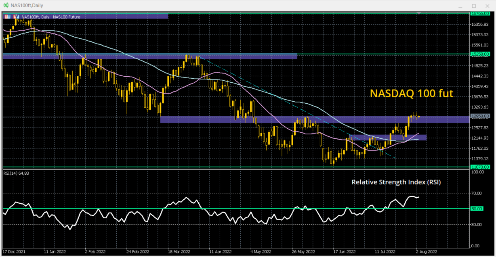Select the 16766.00 green price level label
This screenshot has height=257, width=496.
[x=480, y=13]
